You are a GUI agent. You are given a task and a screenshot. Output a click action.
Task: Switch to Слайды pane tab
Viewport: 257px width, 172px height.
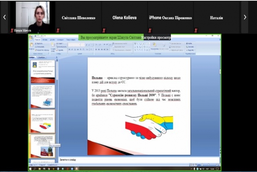coord(32,57)
